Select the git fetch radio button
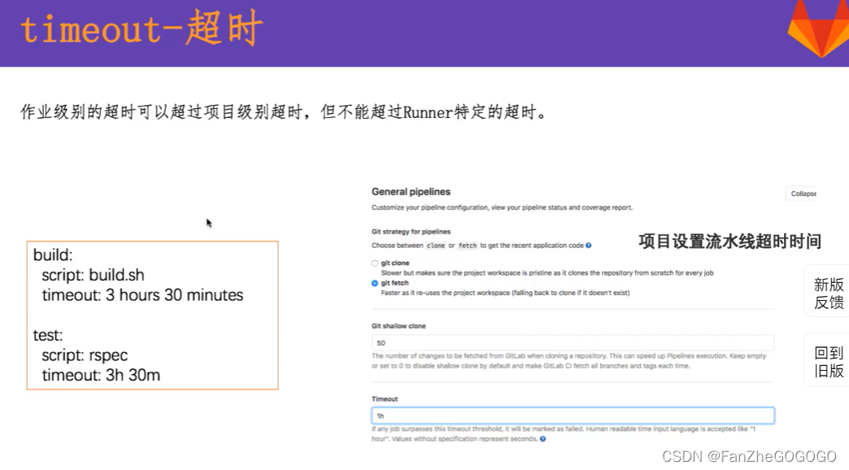Image resolution: width=849 pixels, height=470 pixels. click(x=375, y=283)
